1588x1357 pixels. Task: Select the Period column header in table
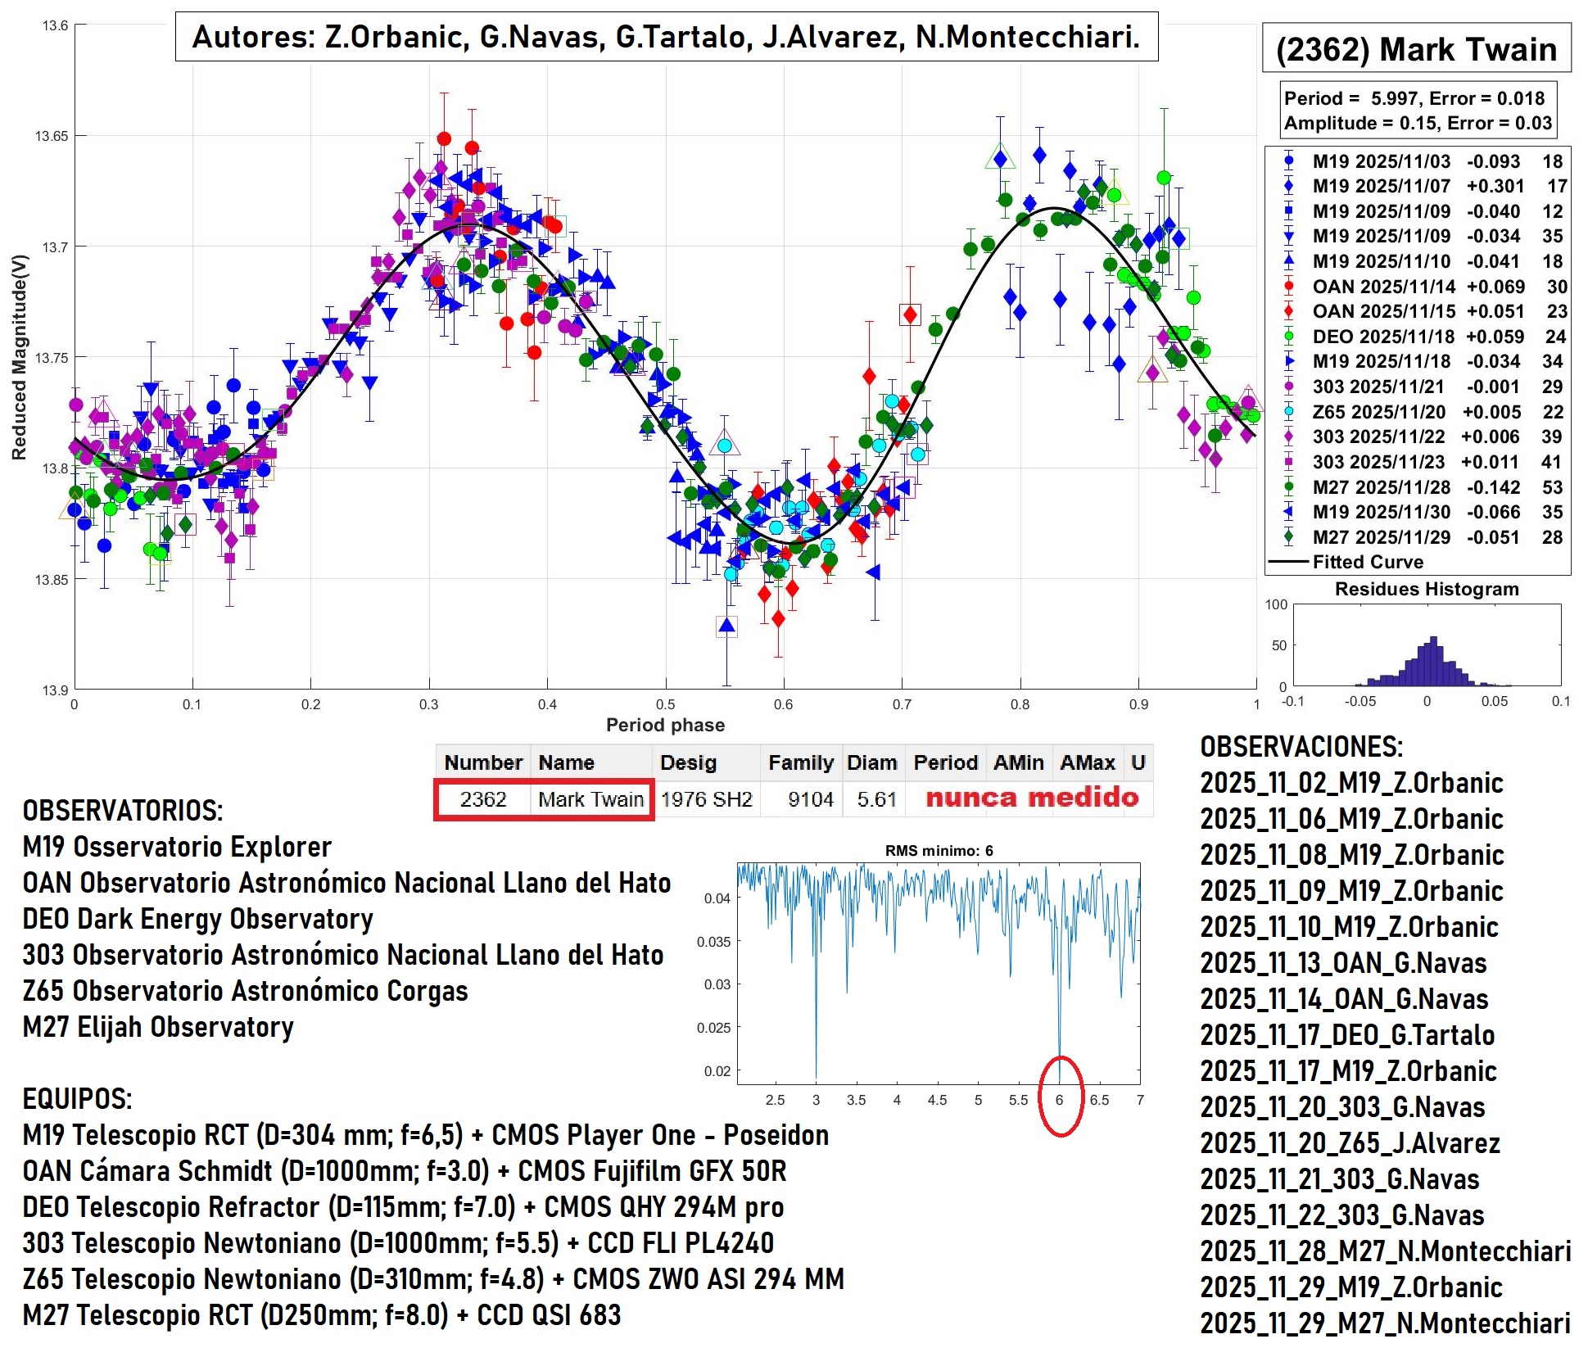click(x=945, y=762)
